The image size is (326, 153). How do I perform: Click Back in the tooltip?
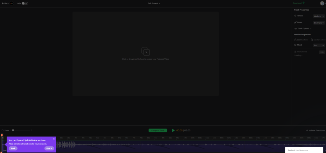tap(13, 149)
